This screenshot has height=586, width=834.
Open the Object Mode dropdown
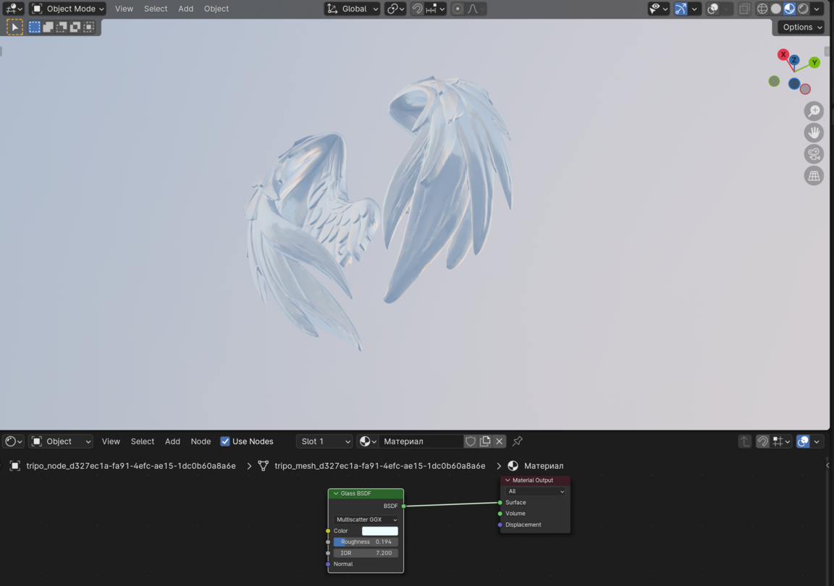[x=68, y=9]
